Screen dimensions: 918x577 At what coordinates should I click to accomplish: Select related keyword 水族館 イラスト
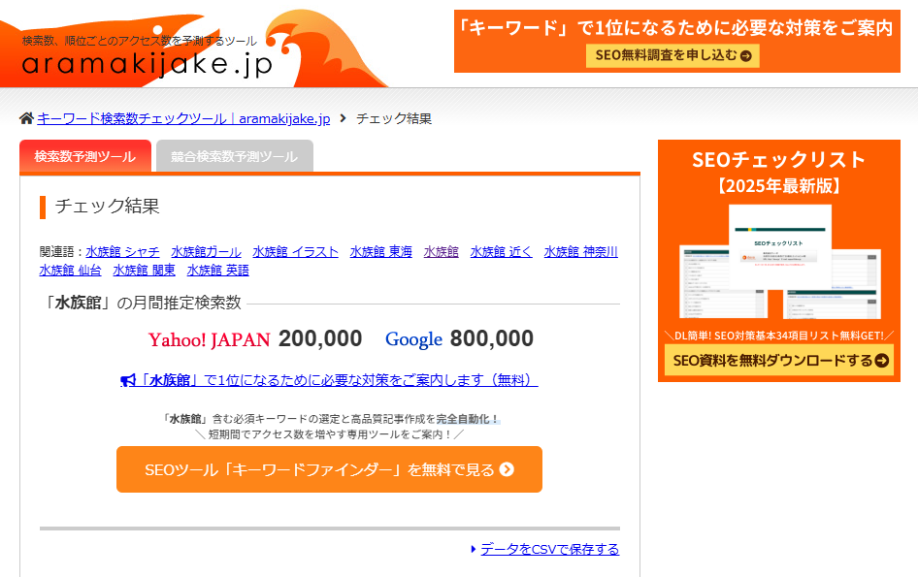[295, 251]
